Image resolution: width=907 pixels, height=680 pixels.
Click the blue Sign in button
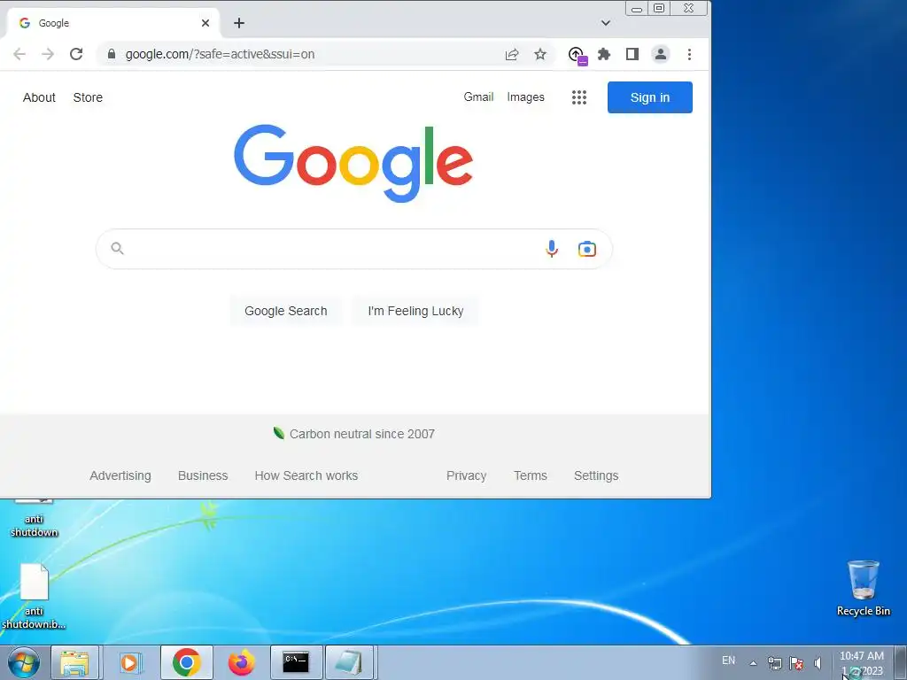pyautogui.click(x=649, y=97)
